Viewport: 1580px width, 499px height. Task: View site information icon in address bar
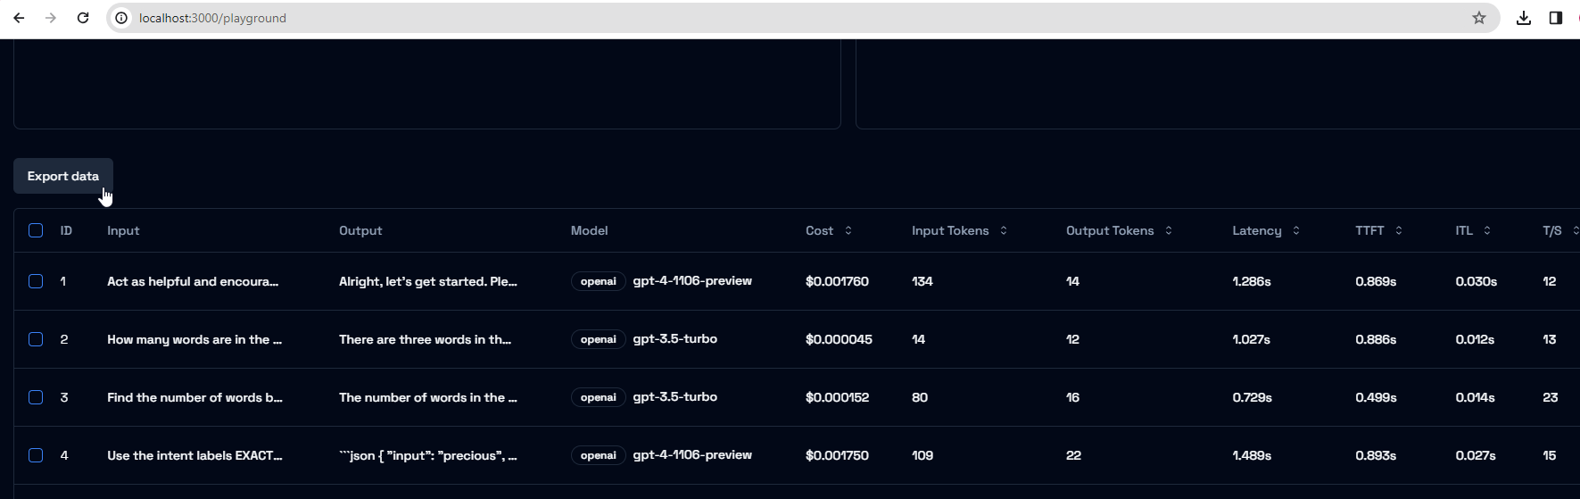tap(122, 18)
